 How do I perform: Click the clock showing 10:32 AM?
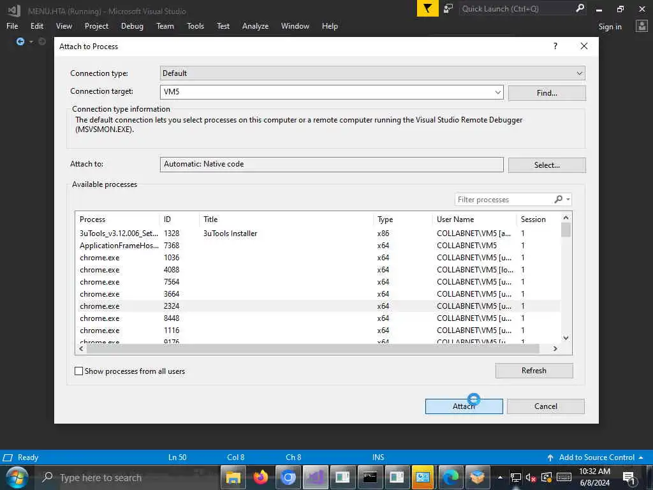594,471
